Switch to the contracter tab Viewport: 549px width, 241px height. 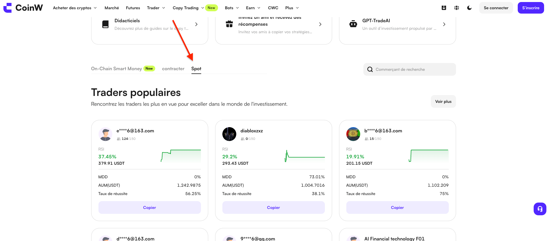pos(173,68)
